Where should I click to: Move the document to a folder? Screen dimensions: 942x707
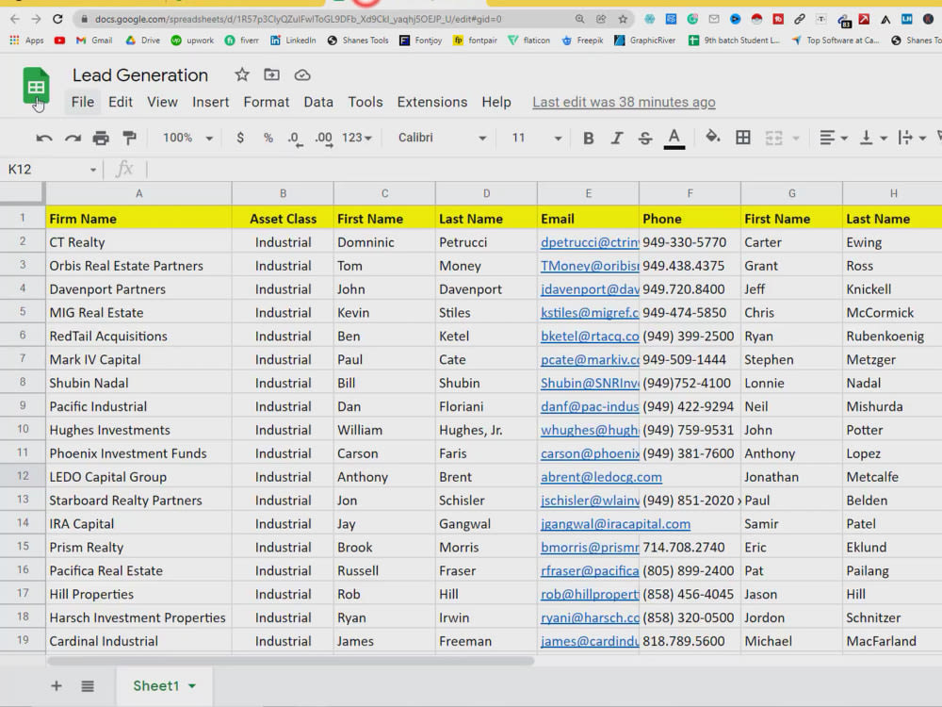coord(271,75)
